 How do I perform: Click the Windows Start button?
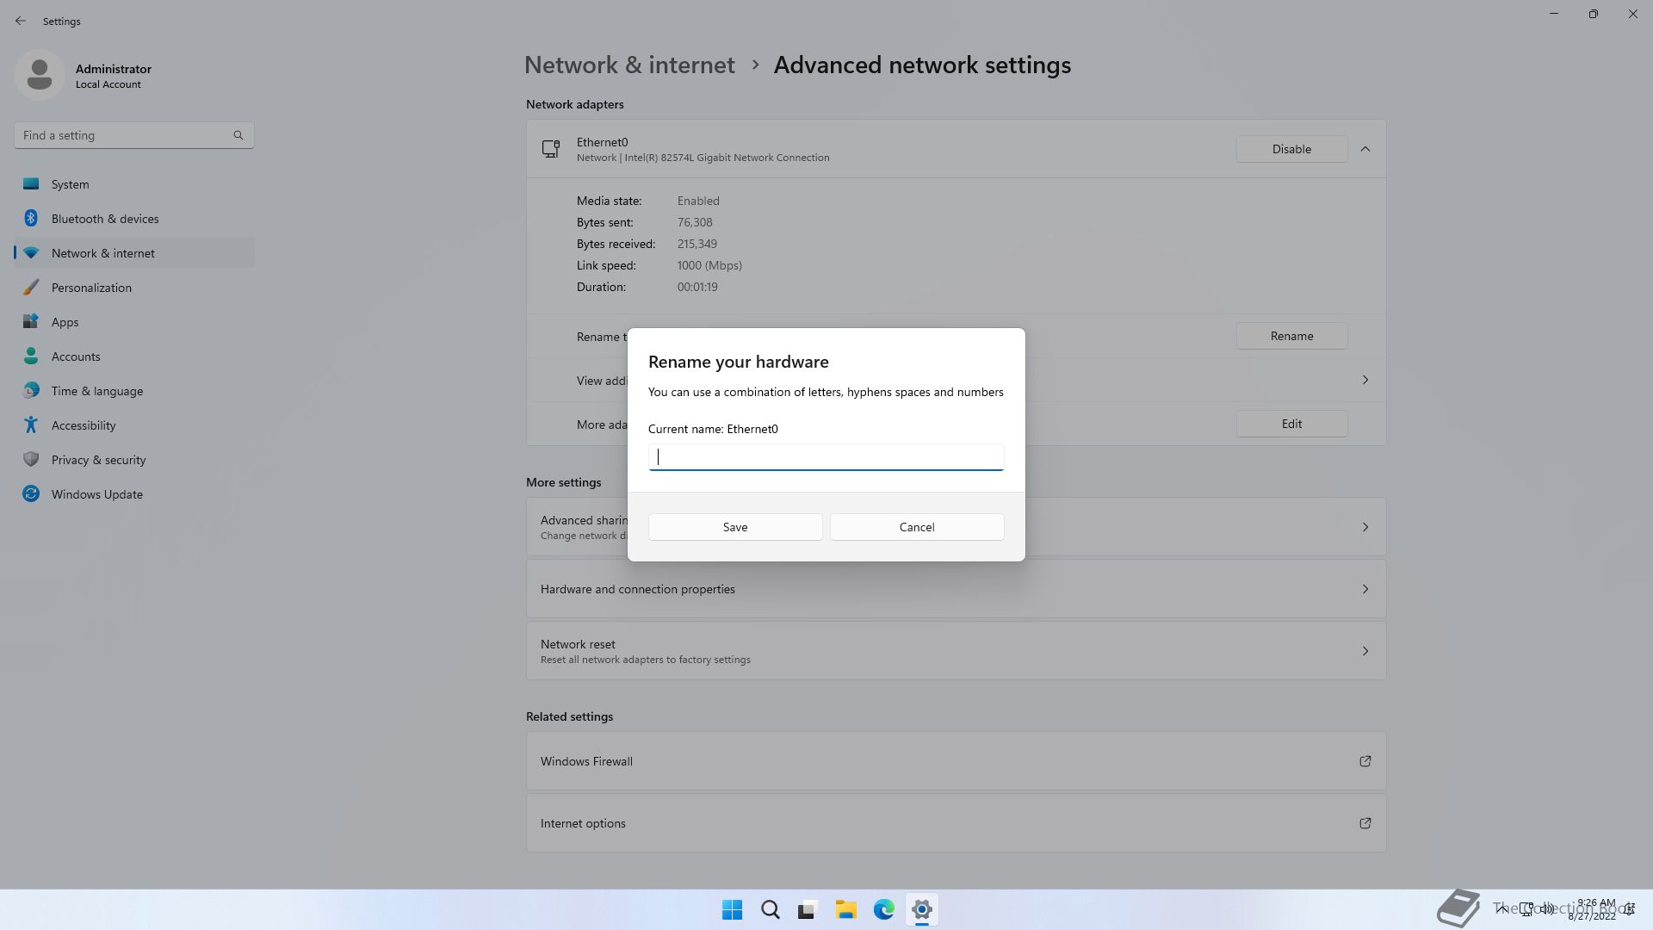pyautogui.click(x=732, y=909)
